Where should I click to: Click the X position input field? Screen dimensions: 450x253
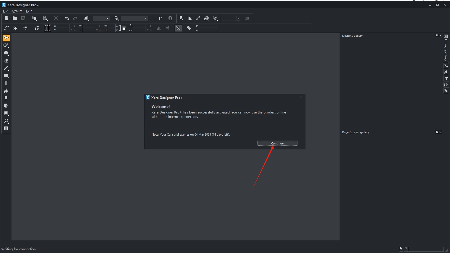click(x=63, y=26)
